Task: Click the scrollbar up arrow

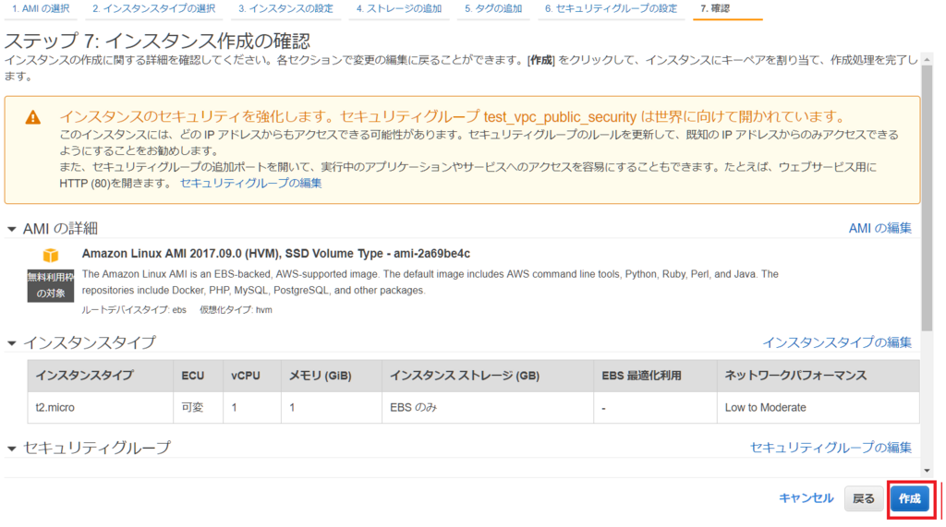Action: pyautogui.click(x=928, y=60)
